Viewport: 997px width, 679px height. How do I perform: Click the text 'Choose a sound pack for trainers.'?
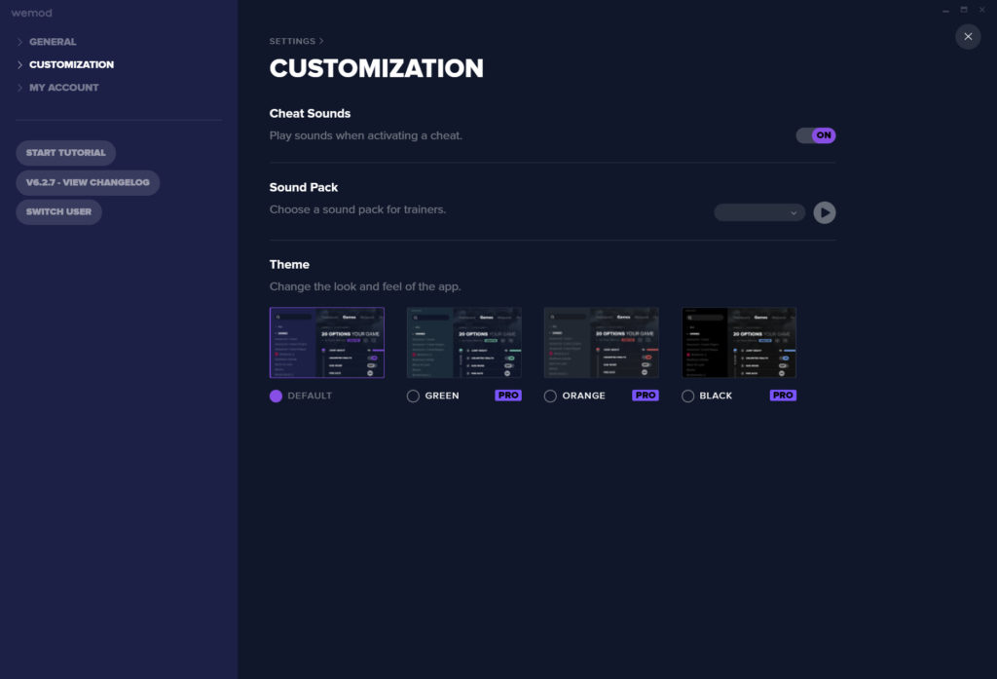pos(357,209)
